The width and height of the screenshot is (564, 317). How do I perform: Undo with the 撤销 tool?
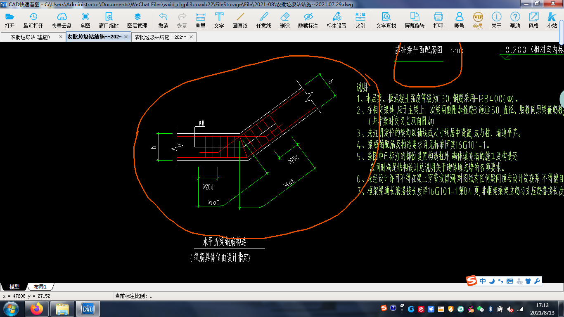(164, 20)
